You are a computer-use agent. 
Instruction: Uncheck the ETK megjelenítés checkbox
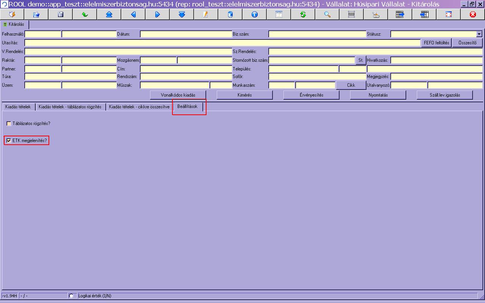point(9,141)
